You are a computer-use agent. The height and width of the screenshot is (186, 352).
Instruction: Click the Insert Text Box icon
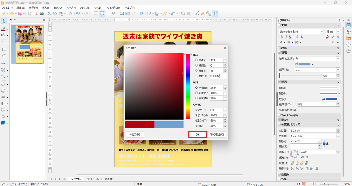pyautogui.click(x=127, y=14)
